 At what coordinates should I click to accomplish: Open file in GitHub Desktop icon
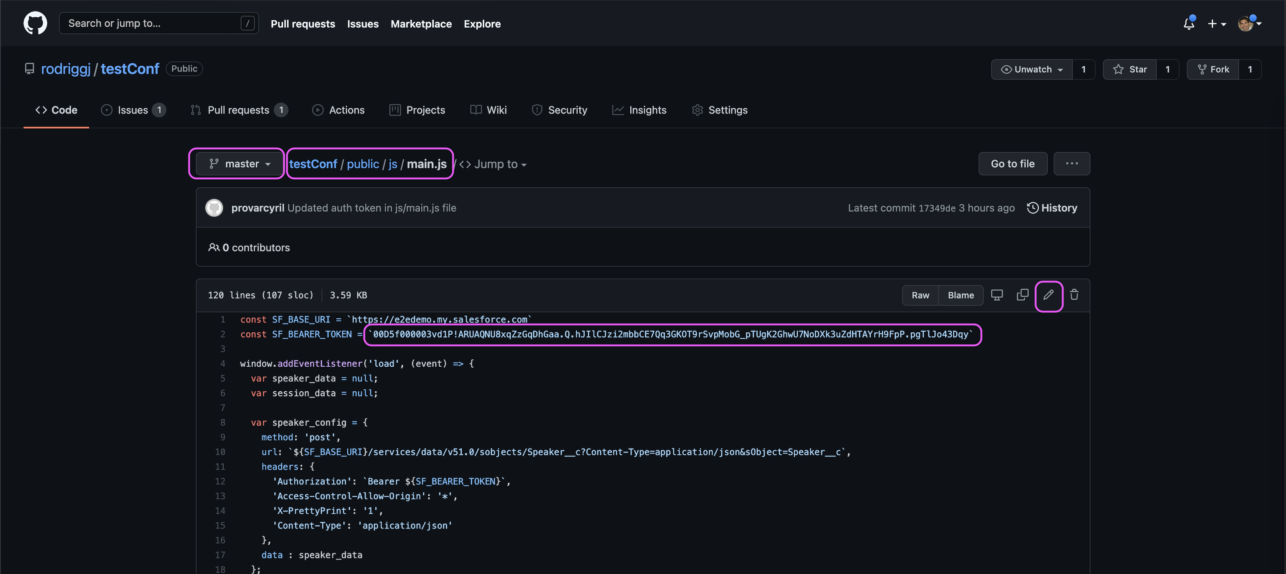click(997, 295)
